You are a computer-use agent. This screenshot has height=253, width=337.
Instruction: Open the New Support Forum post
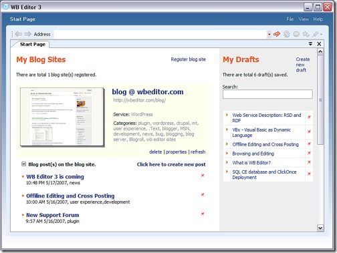click(53, 215)
